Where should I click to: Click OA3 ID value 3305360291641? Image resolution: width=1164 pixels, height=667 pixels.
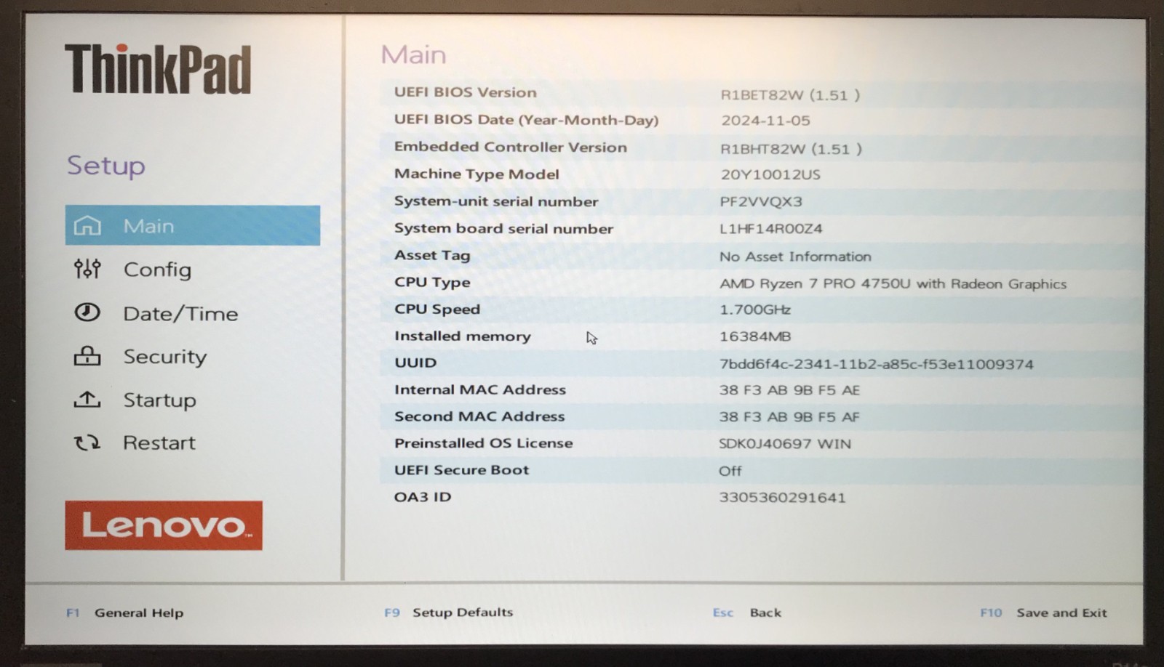pos(782,498)
